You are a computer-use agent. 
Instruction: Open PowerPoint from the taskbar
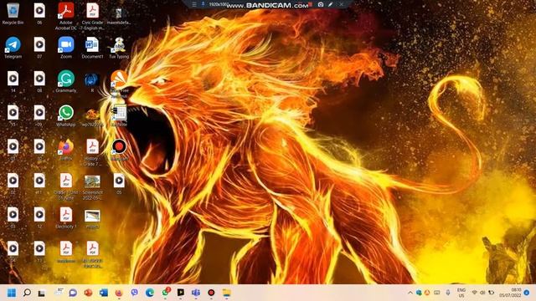click(88, 293)
